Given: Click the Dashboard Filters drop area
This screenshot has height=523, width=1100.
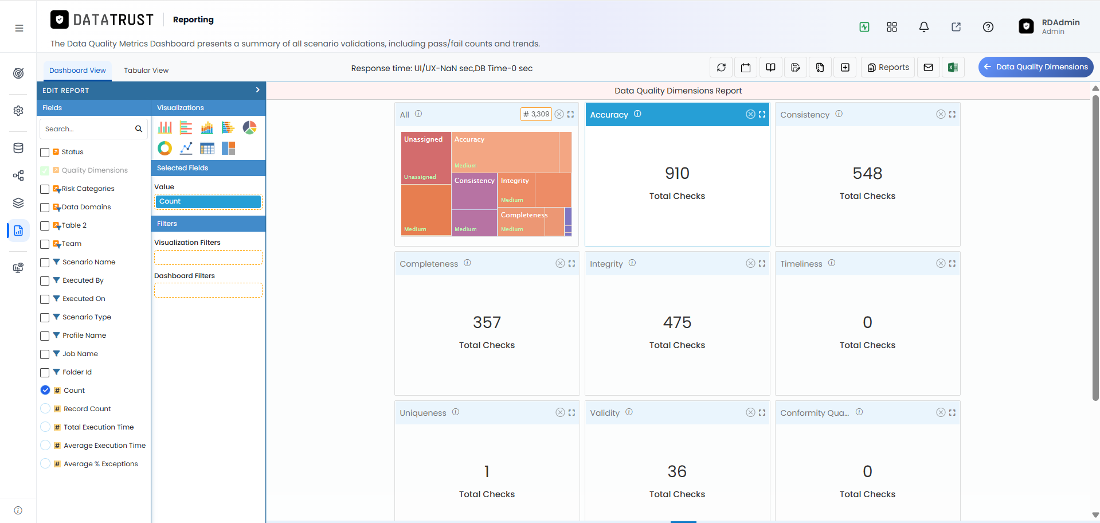Looking at the screenshot, I should 208,290.
